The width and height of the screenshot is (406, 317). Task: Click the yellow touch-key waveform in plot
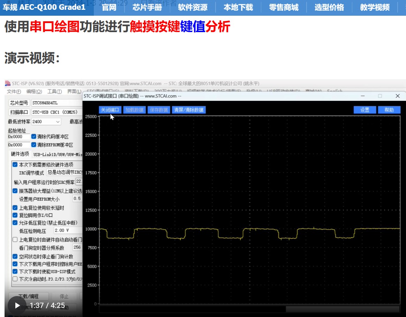click(250, 233)
